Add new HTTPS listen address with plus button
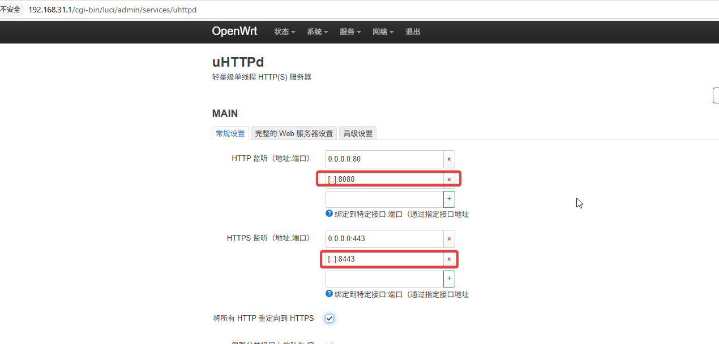Screen dimensions: 719x344 [x=449, y=279]
